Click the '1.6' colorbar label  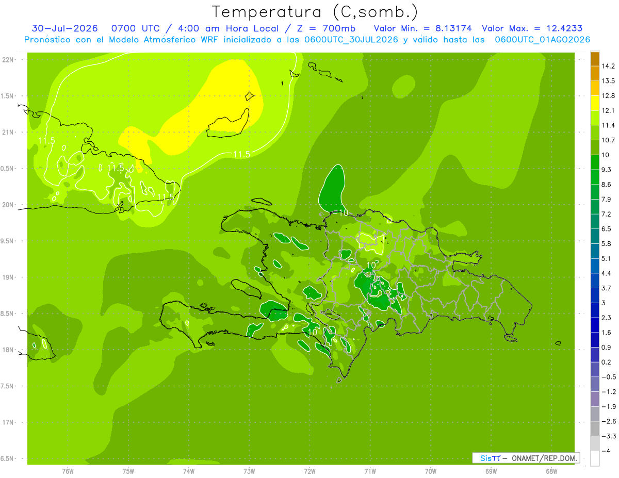[x=606, y=333]
